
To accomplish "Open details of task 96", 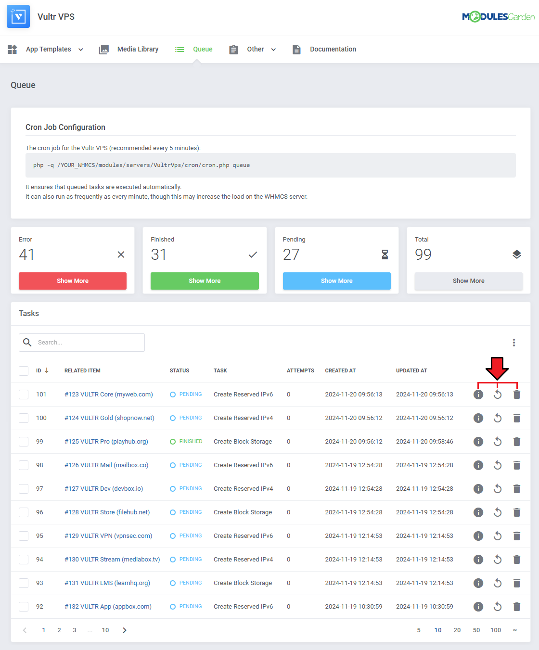I will click(x=478, y=512).
